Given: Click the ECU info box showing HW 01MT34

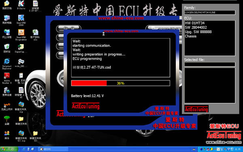Looking at the screenshot, I should [210, 38].
